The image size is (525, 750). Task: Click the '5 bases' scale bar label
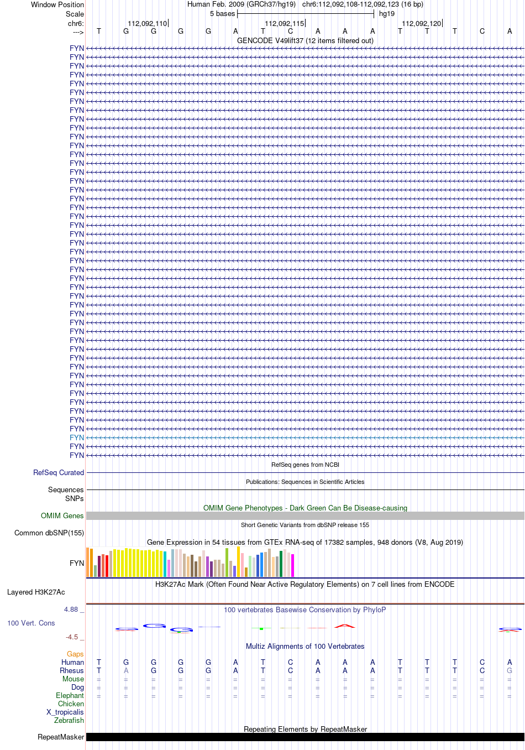tap(222, 14)
